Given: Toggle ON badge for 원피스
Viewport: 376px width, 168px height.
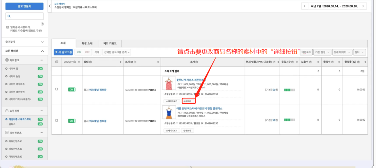Looking at the screenshot, I should 40,124.
